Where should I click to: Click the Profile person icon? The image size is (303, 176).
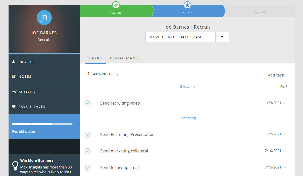pos(14,62)
